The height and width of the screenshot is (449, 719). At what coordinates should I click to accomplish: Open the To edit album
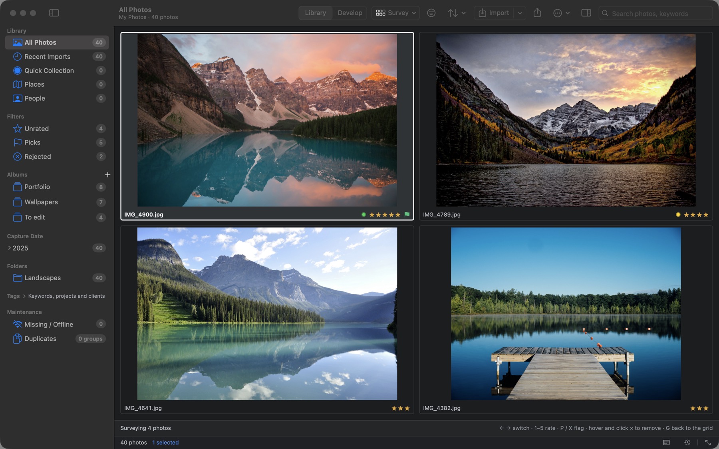coord(57,217)
